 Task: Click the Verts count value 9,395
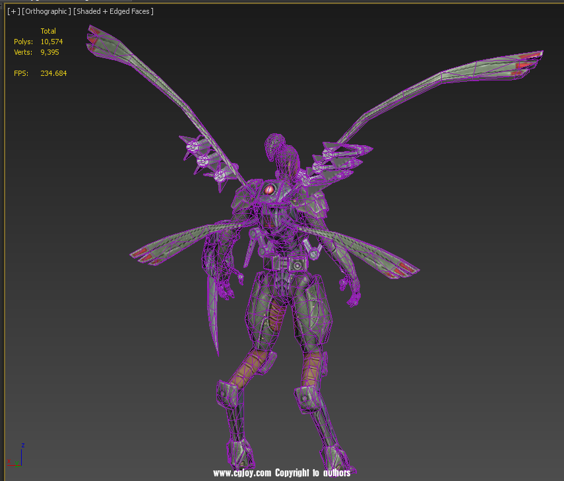pyautogui.click(x=49, y=52)
